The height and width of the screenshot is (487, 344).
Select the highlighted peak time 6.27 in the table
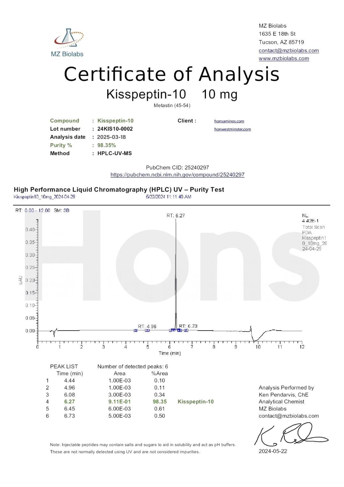(x=69, y=402)
